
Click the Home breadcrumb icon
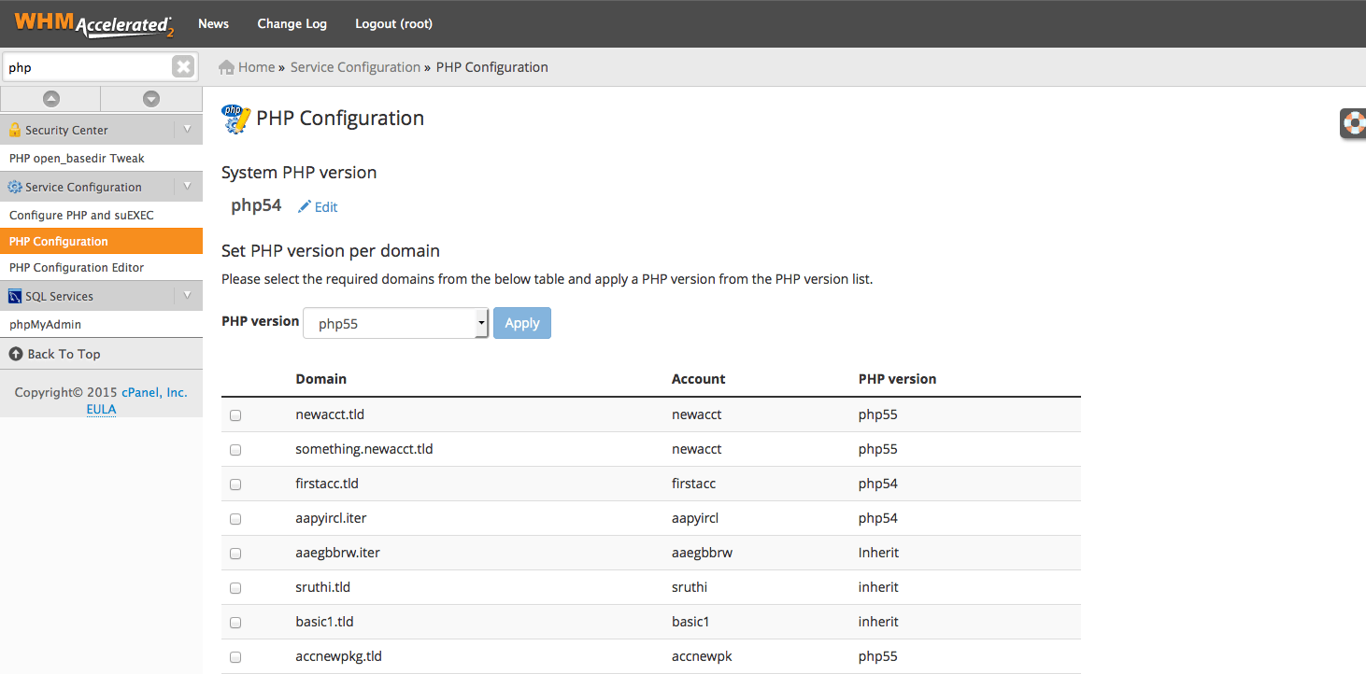(x=224, y=66)
